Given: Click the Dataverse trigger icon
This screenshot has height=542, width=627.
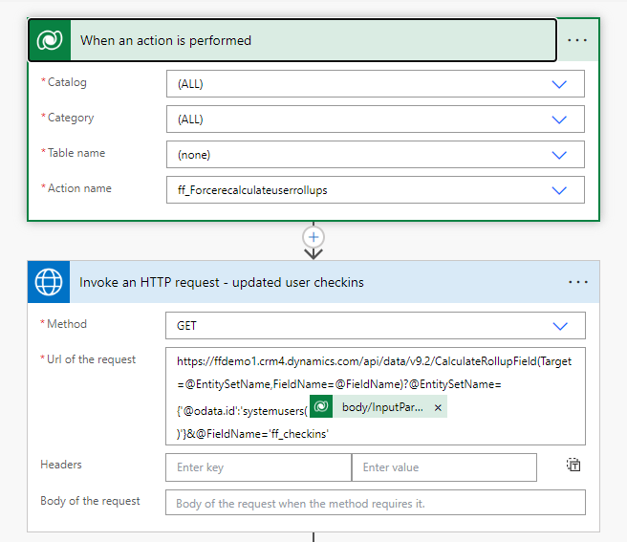Looking at the screenshot, I should [49, 40].
